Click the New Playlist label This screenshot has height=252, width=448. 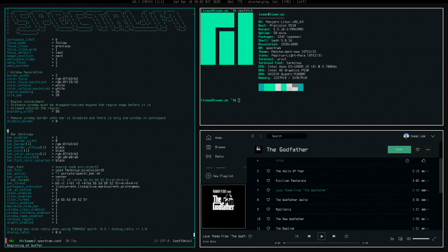pos(223,176)
